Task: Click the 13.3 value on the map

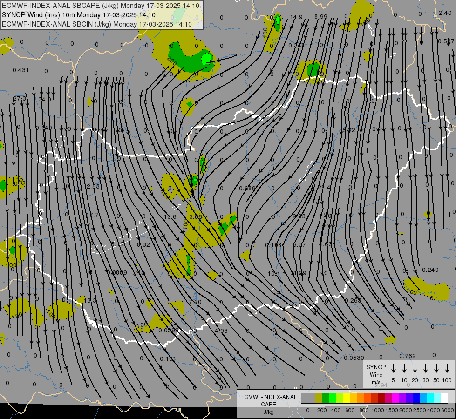Action: tap(90, 300)
